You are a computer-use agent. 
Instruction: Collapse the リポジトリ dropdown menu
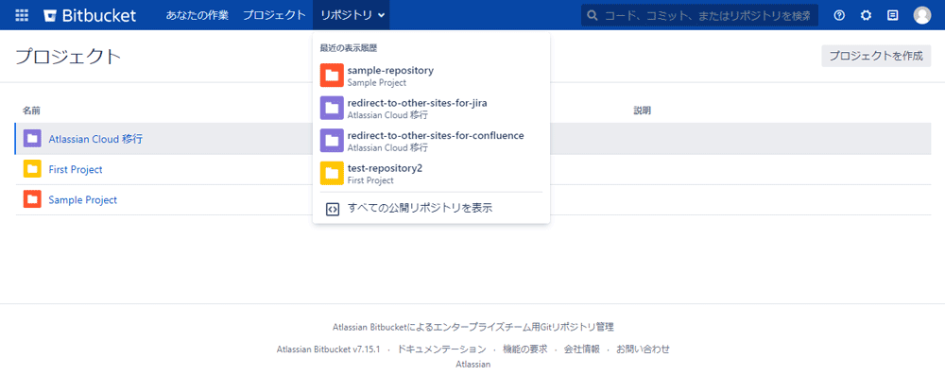[352, 15]
